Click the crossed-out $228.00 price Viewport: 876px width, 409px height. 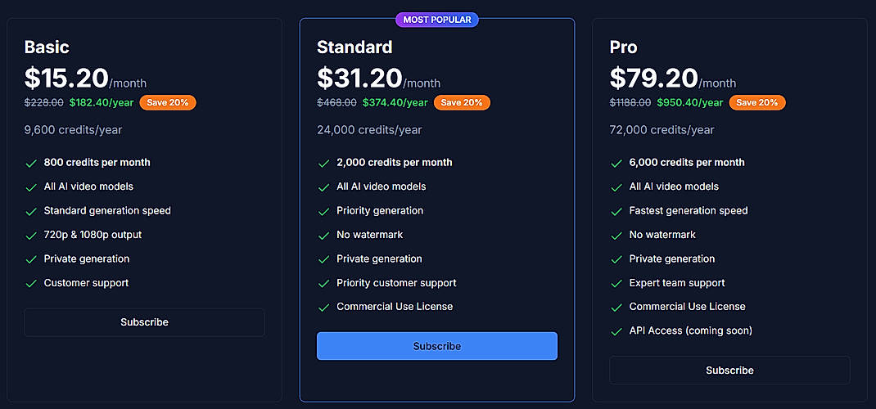tap(43, 103)
